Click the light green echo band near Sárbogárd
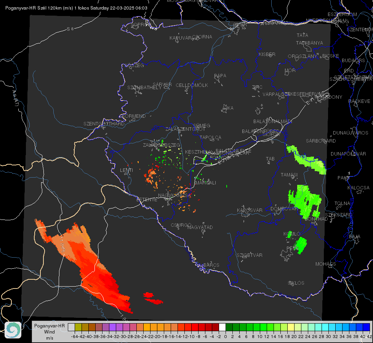The image size is (373, 343). pyautogui.click(x=307, y=160)
